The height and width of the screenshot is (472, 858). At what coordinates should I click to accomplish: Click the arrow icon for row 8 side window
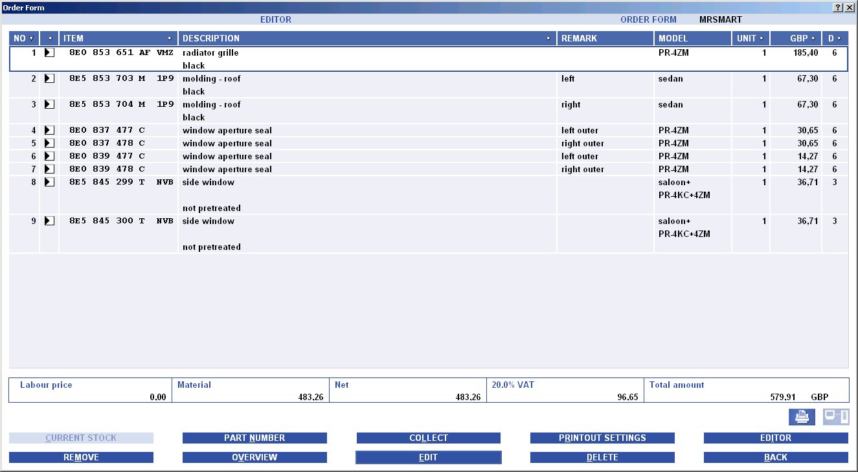pyautogui.click(x=49, y=182)
